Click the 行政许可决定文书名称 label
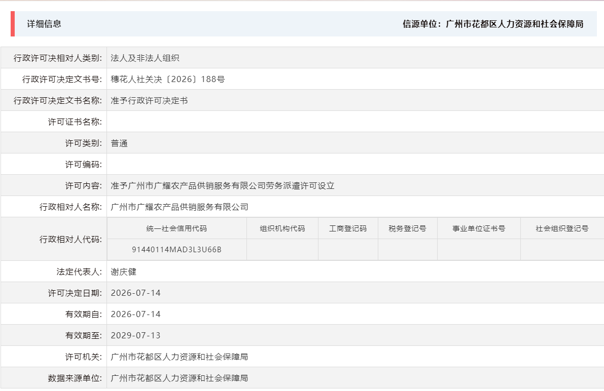604x391 pixels. coord(58,100)
